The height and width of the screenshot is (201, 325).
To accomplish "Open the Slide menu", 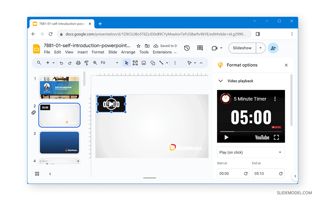I will pyautogui.click(x=113, y=52).
